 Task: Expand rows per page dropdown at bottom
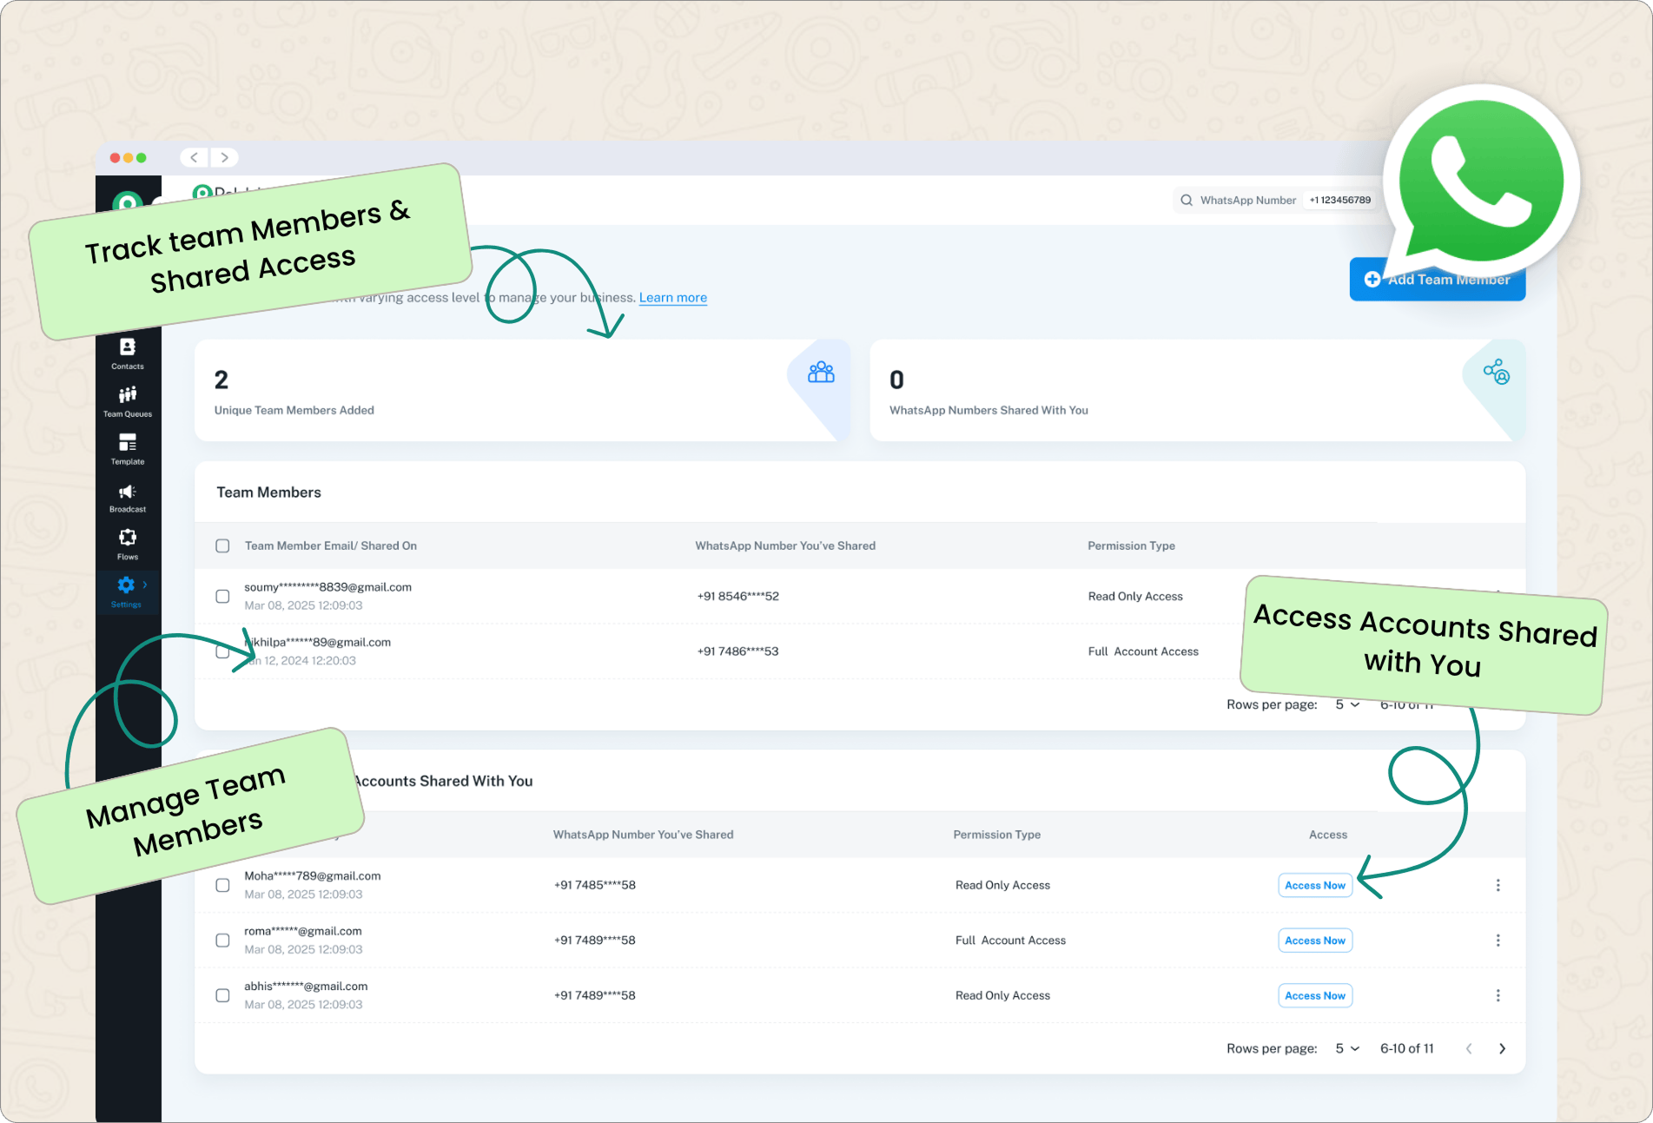(x=1347, y=1048)
